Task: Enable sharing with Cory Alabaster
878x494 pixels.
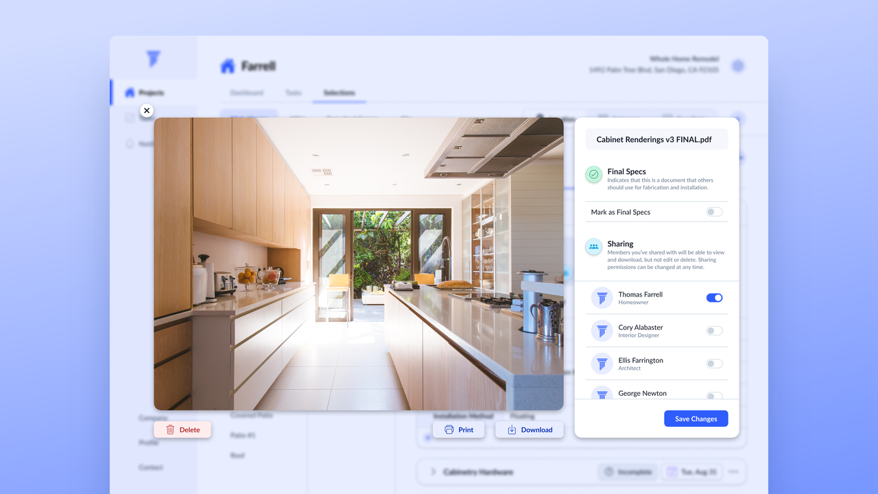Action: pyautogui.click(x=714, y=331)
